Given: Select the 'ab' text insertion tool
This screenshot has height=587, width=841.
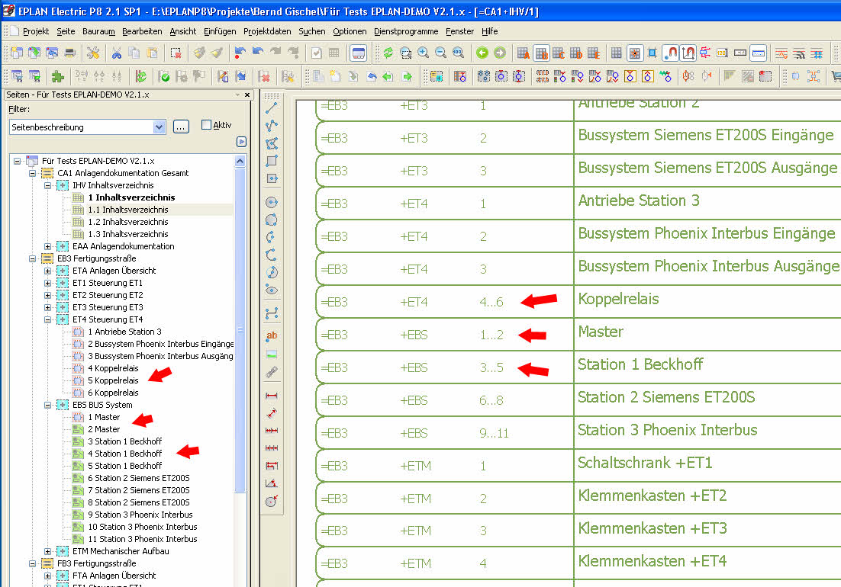Looking at the screenshot, I should (272, 336).
